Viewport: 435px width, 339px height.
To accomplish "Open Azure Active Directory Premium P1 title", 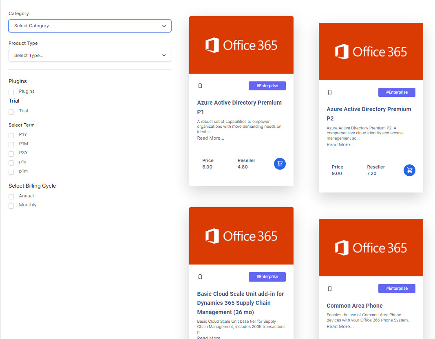I will click(239, 107).
